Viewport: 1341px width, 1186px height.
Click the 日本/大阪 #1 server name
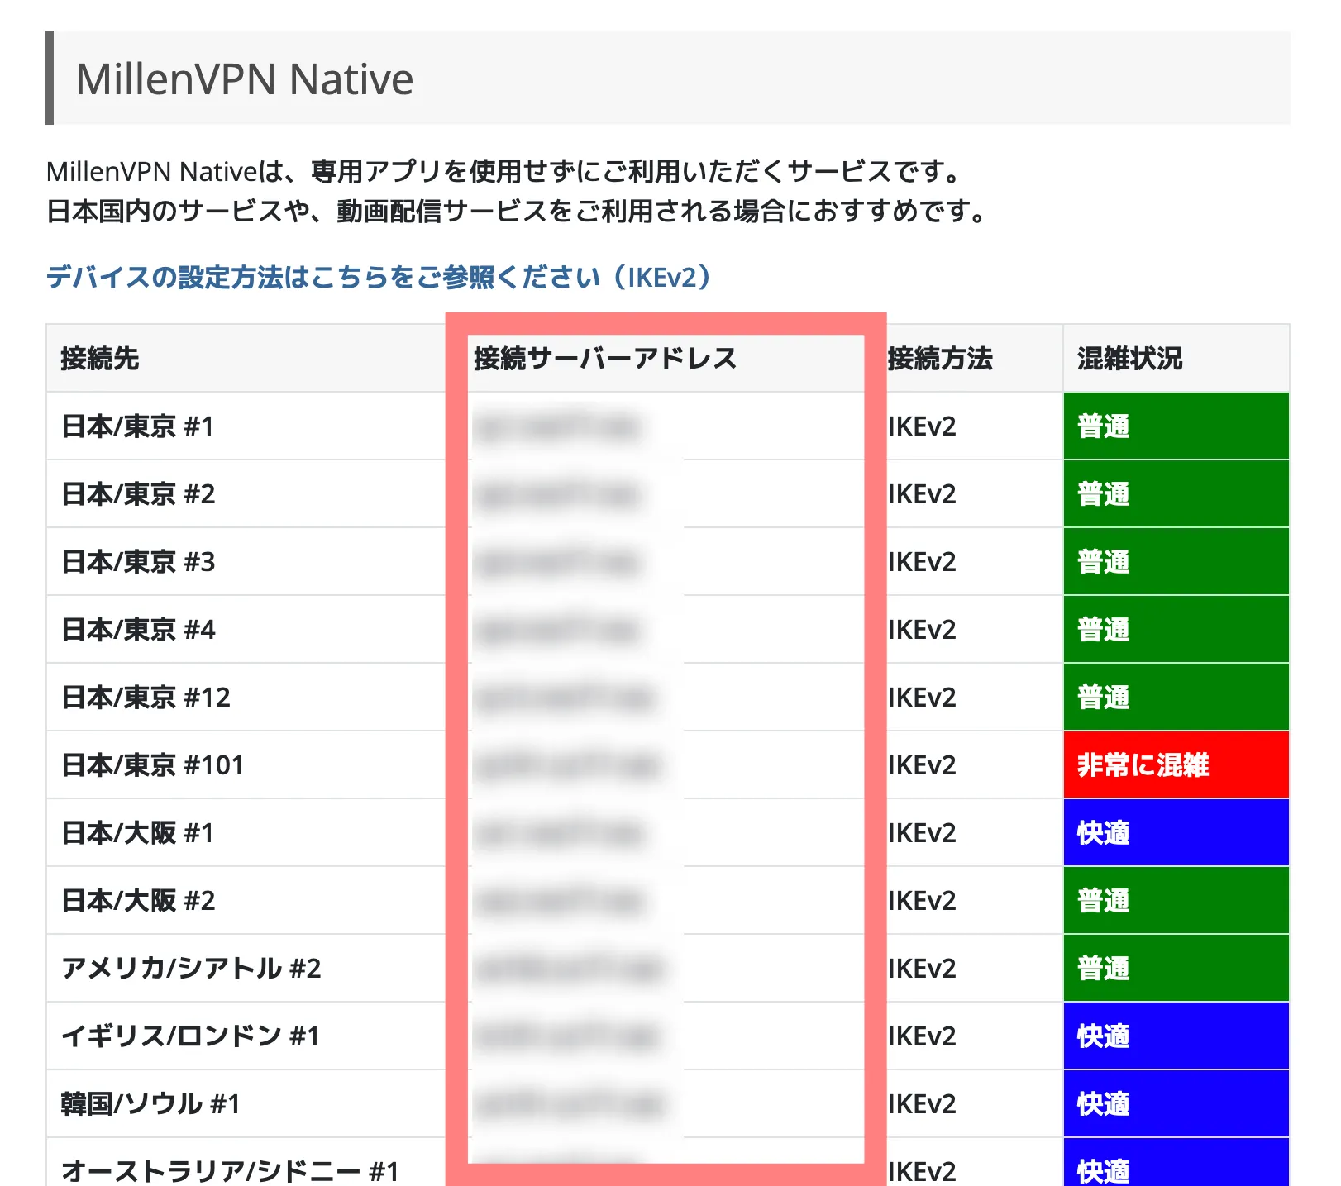(x=137, y=832)
